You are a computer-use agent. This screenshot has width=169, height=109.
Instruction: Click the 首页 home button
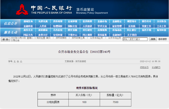[6, 39]
